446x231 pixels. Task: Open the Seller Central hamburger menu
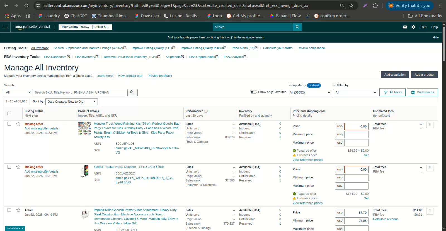pos(5,27)
